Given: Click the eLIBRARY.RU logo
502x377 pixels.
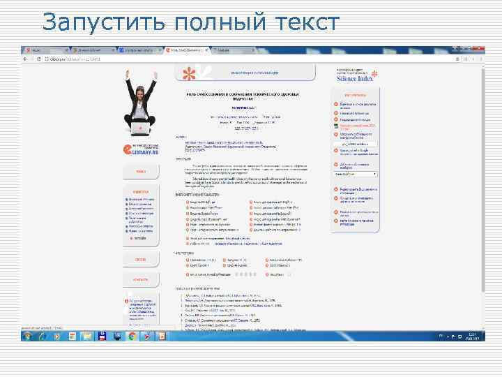Looking at the screenshot, I should click(141, 149).
